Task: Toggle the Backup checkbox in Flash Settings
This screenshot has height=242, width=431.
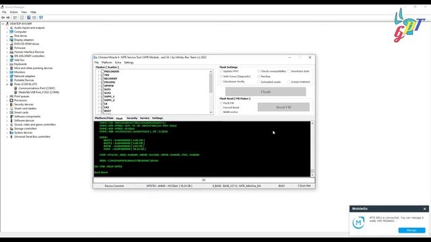Action: pos(259,76)
